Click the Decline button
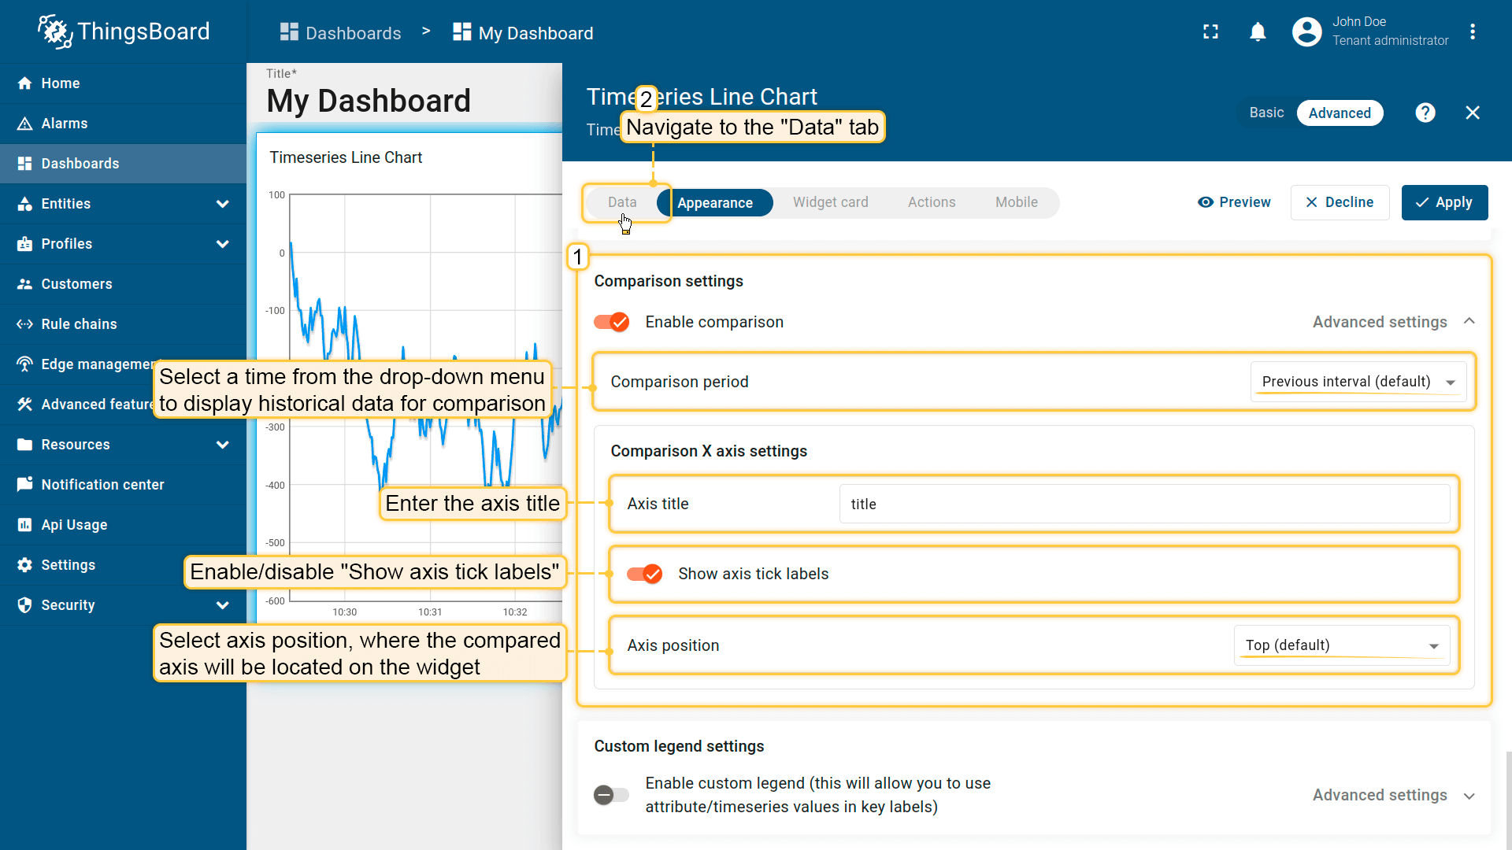 (1340, 202)
